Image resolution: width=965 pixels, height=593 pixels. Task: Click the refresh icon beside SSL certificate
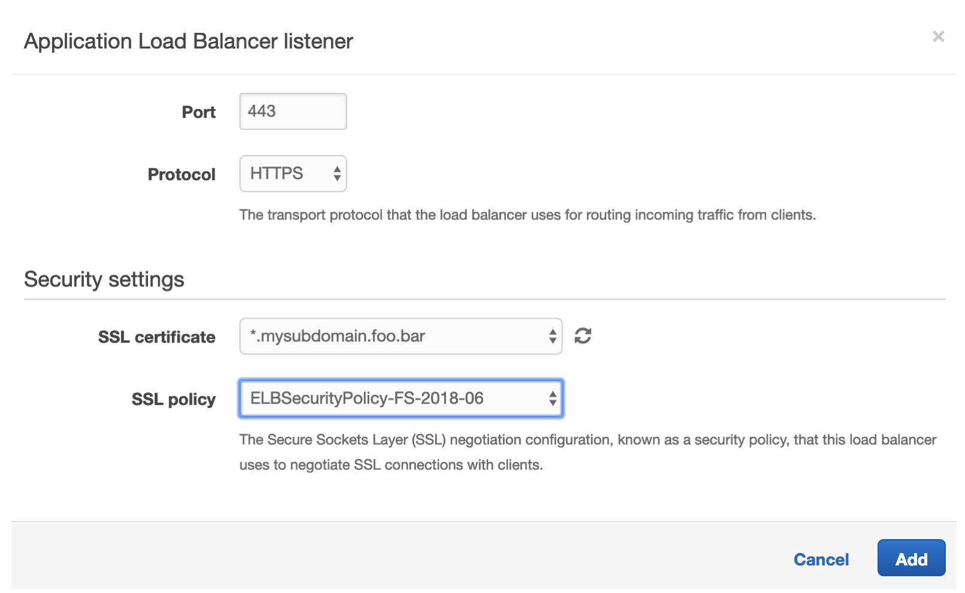tap(583, 336)
